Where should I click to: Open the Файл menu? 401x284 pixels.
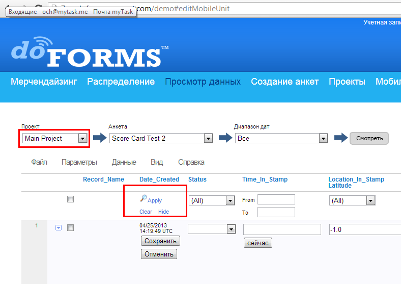pos(39,162)
